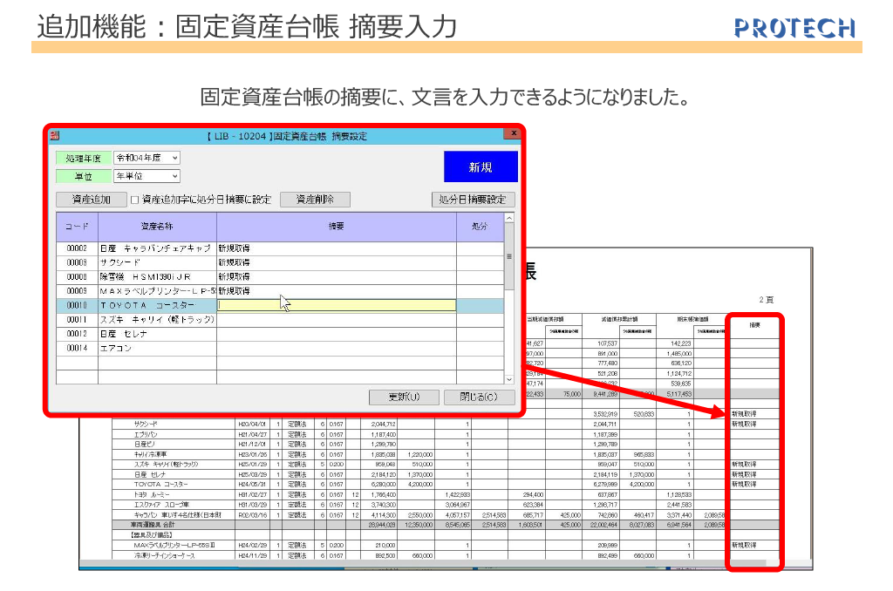Viewport: 893px width, 591px height.
Task: Click the blue 新規 indicator box
Action: (x=481, y=167)
